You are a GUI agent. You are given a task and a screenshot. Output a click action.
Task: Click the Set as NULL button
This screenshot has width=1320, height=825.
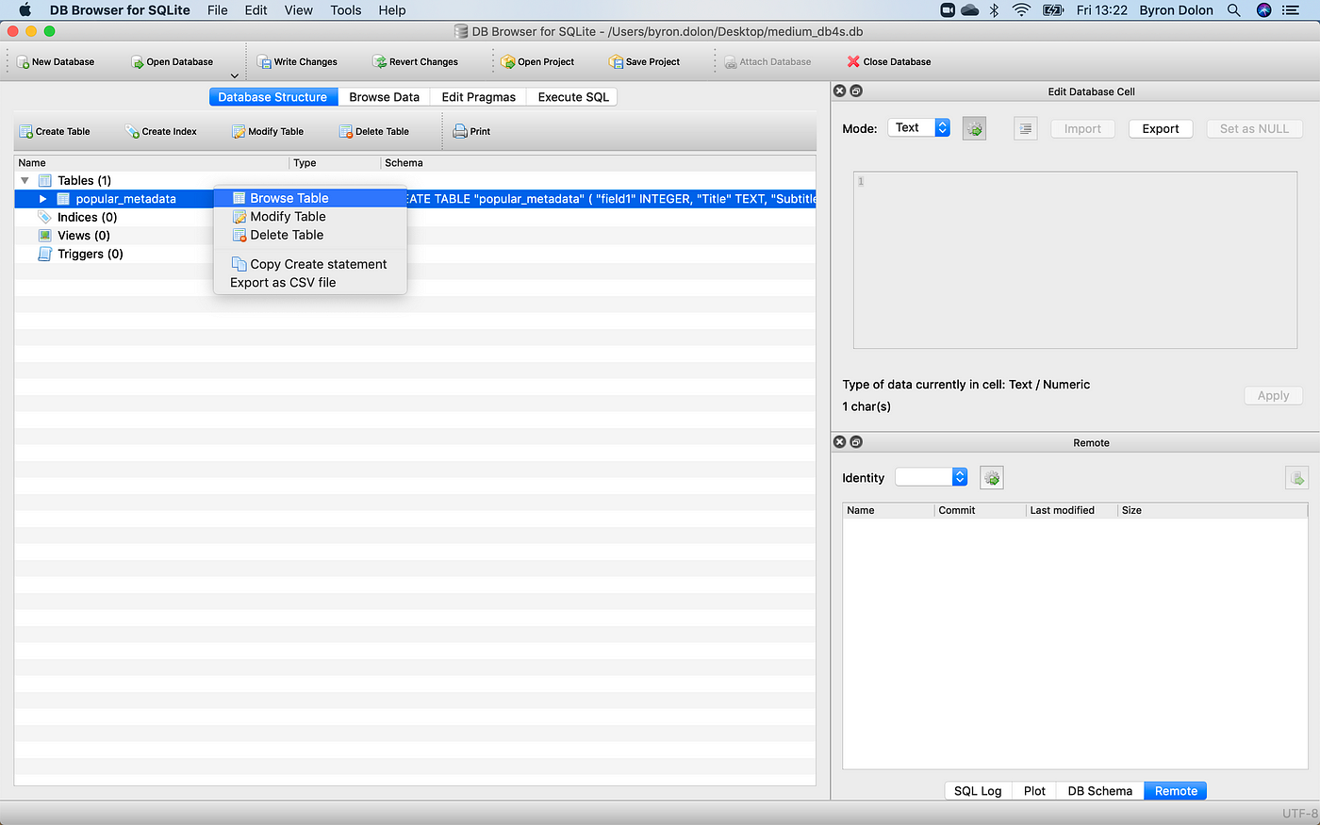(1254, 129)
